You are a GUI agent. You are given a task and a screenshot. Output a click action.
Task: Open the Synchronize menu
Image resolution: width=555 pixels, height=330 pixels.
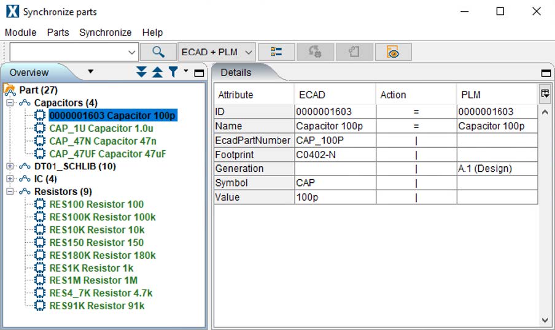pos(105,33)
